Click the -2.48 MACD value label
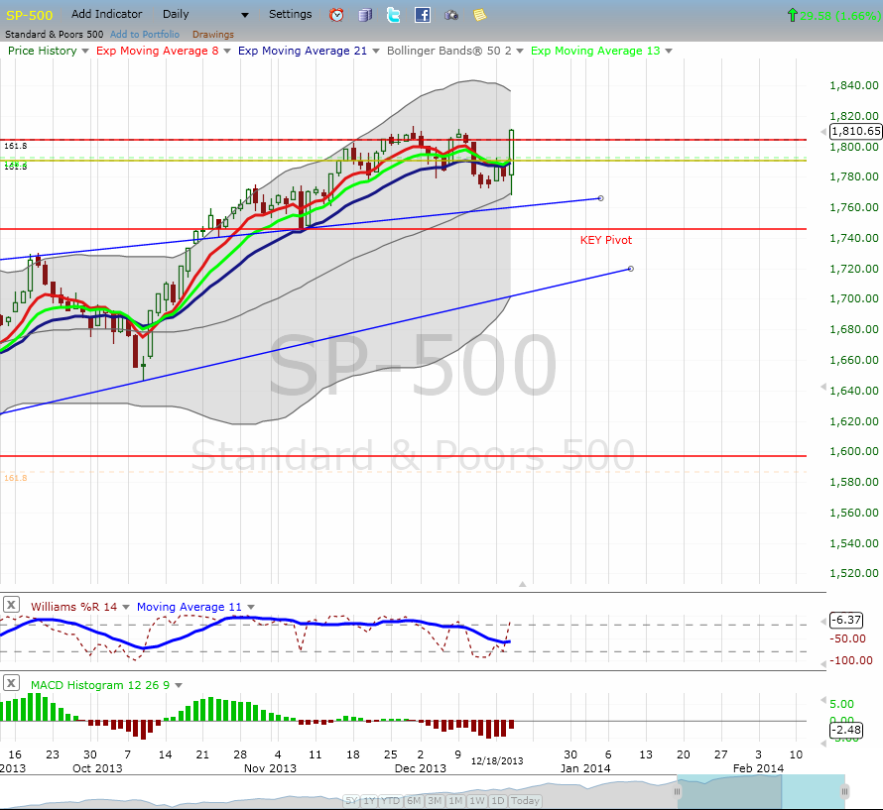Viewport: 883px width, 810px height. tap(846, 730)
